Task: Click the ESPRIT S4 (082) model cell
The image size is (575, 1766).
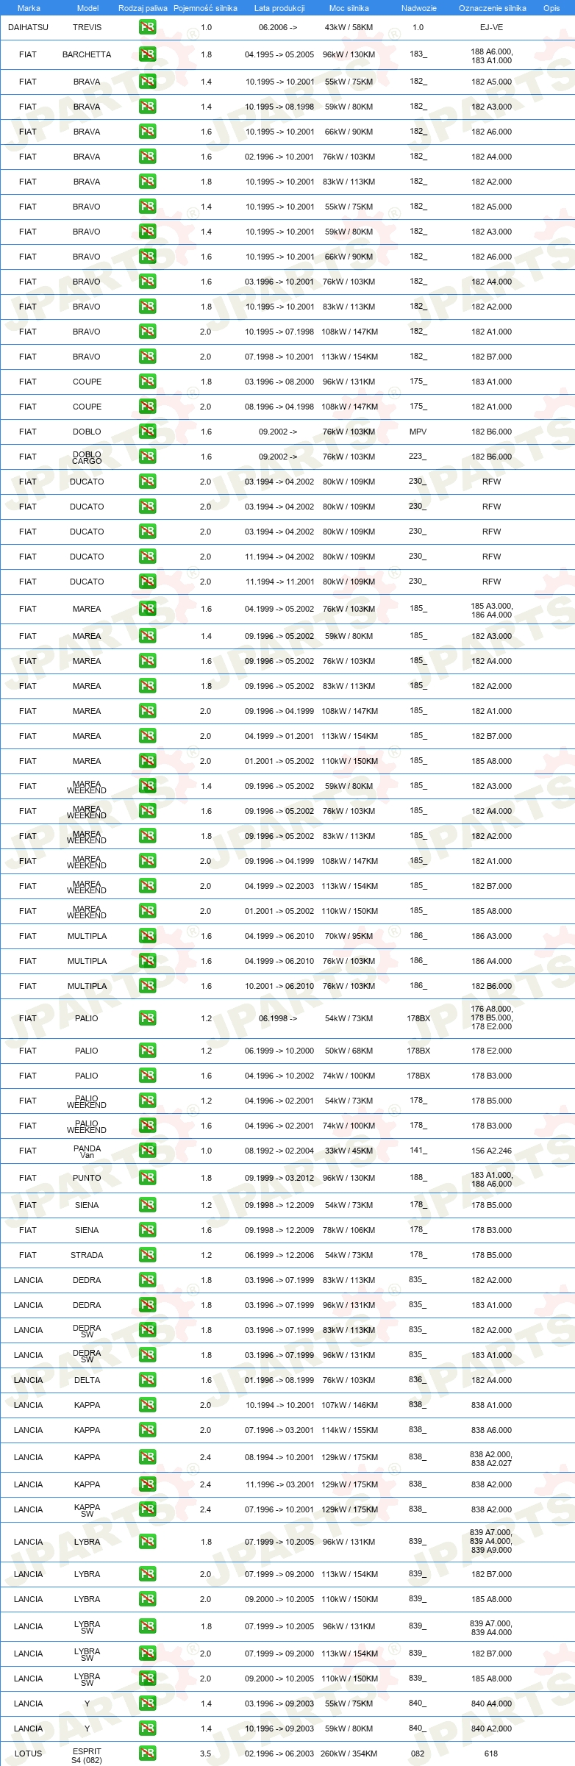Action: tap(87, 1756)
